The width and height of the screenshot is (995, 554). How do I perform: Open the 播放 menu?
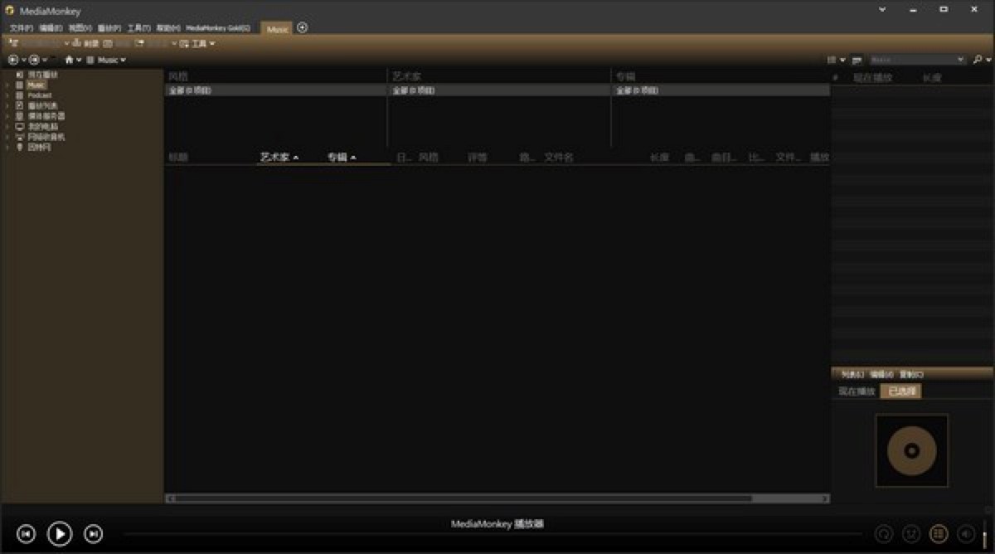pos(109,28)
